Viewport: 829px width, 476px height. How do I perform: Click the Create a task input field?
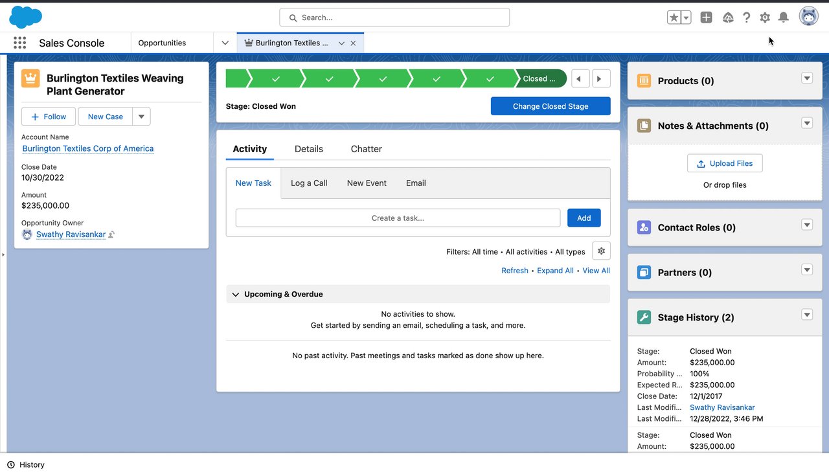click(398, 218)
